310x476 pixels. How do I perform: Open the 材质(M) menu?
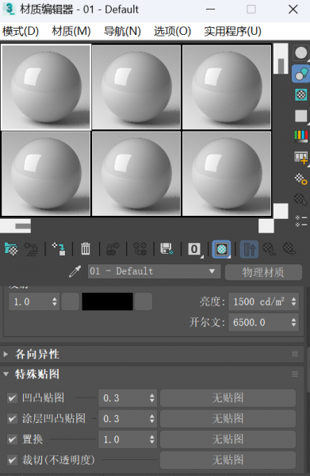pyautogui.click(x=71, y=31)
